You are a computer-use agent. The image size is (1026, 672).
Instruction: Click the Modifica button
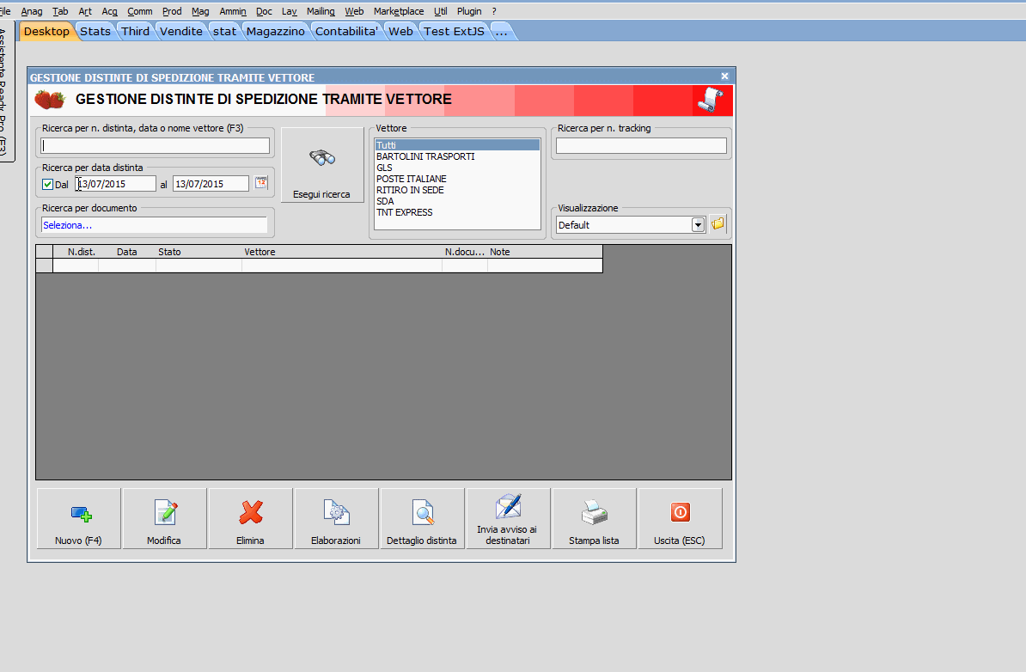[164, 518]
